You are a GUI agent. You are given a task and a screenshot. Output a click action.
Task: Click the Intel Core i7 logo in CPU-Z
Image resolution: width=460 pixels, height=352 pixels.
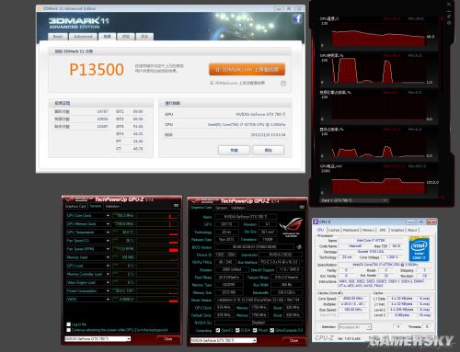(419, 249)
